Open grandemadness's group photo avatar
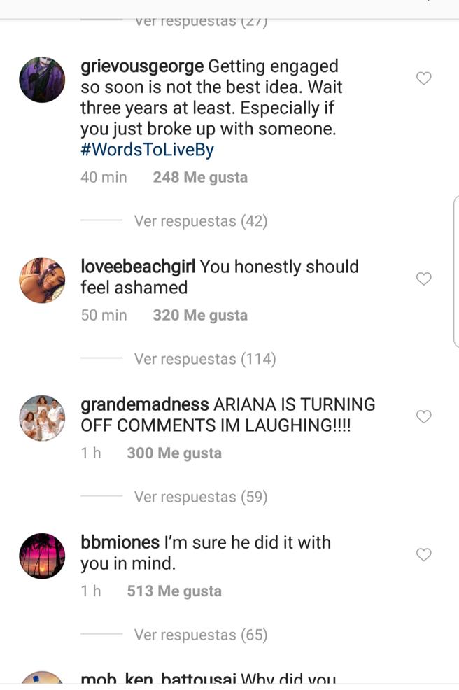 [x=41, y=417]
